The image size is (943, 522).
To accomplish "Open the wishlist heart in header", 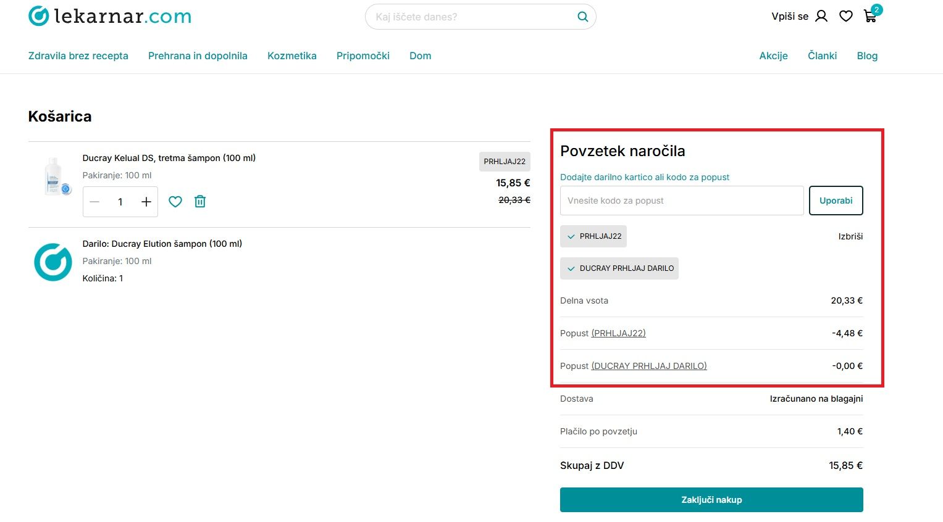I will coord(846,17).
